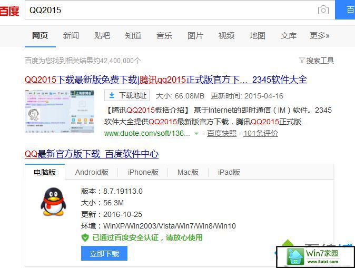355x268 pixels.
Task: Switch to the Mac版 tab
Action: coord(188,172)
